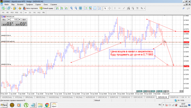Open the Графики menu

(29, 4)
